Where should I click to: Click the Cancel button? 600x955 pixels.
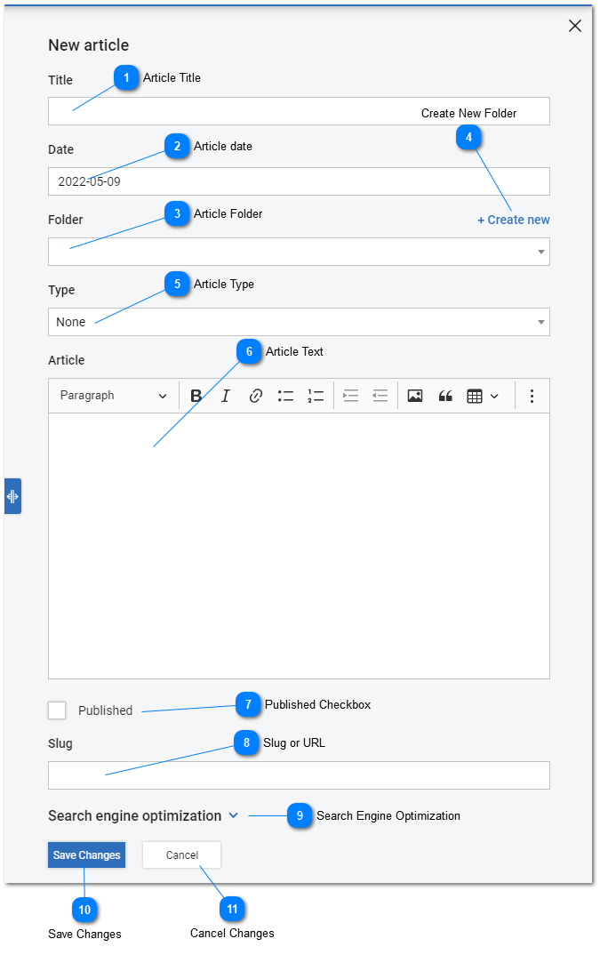[x=181, y=855]
